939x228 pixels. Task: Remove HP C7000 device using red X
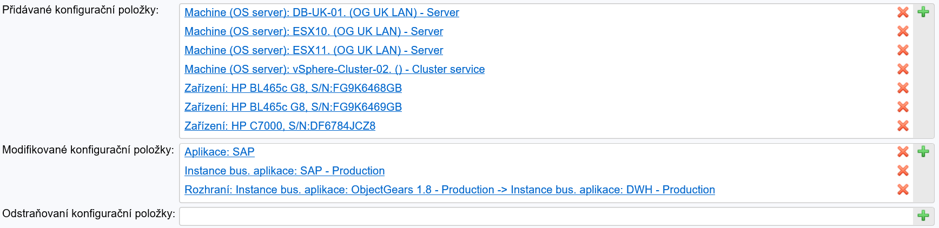(x=903, y=126)
